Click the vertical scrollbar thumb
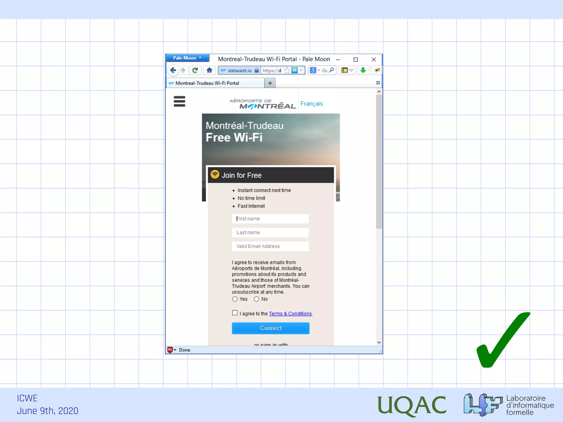The width and height of the screenshot is (563, 422). coord(379,162)
